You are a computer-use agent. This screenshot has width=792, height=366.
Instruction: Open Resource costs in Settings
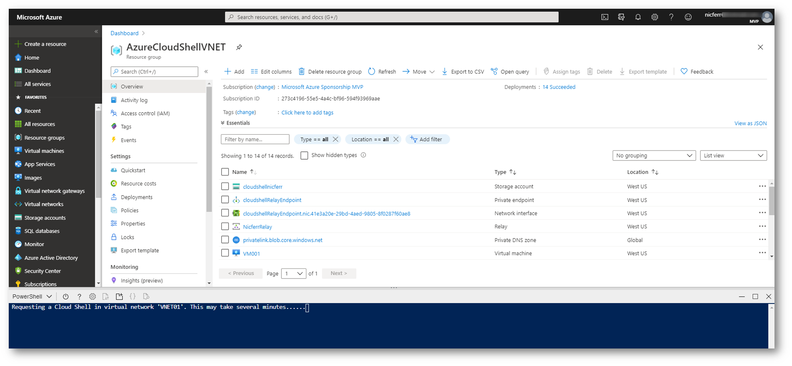click(138, 183)
